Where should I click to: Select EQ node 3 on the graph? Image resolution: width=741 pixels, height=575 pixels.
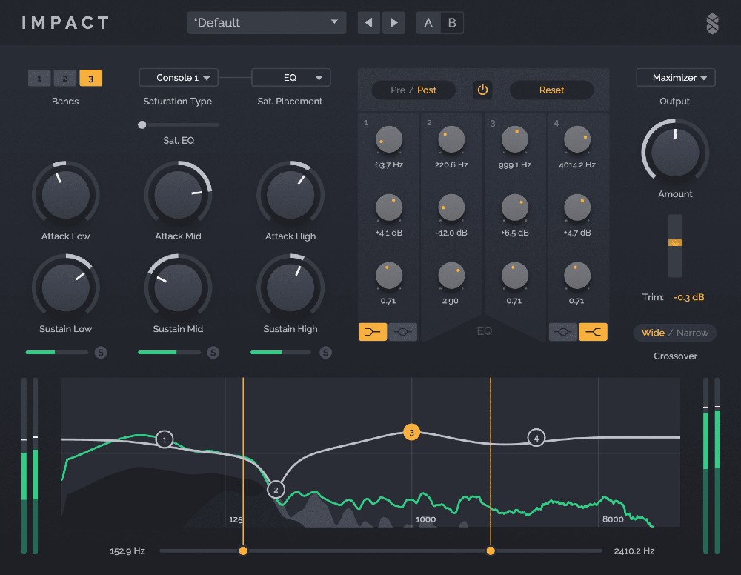(412, 433)
